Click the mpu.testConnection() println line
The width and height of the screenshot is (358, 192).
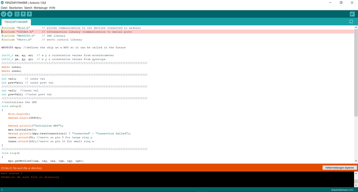pos(69,134)
